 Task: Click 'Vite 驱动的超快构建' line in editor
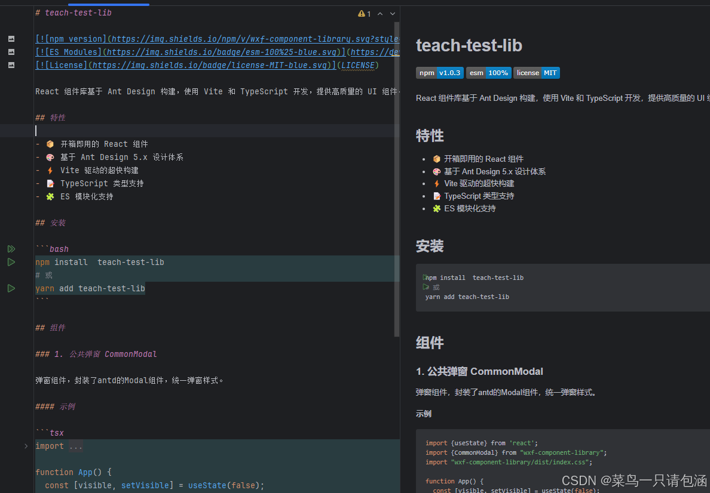coord(99,170)
